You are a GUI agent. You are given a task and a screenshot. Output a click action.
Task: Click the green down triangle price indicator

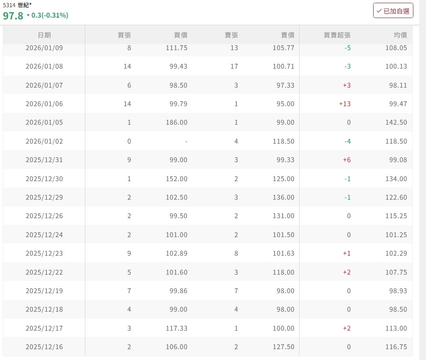(28, 16)
